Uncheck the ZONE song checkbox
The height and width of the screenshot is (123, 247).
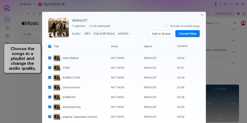50,68
